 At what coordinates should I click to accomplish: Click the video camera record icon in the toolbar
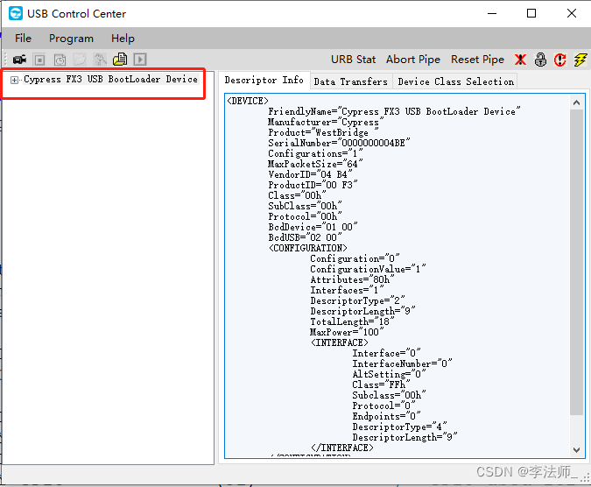tap(19, 60)
